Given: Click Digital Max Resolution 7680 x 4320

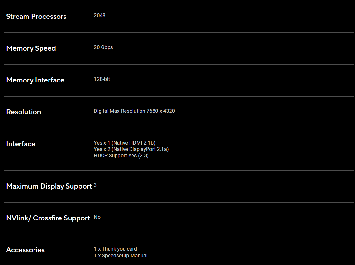Looking at the screenshot, I should coord(134,111).
